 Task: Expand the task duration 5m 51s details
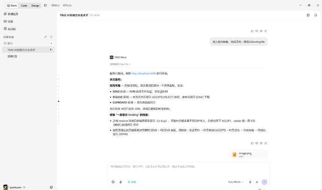click(x=120, y=64)
